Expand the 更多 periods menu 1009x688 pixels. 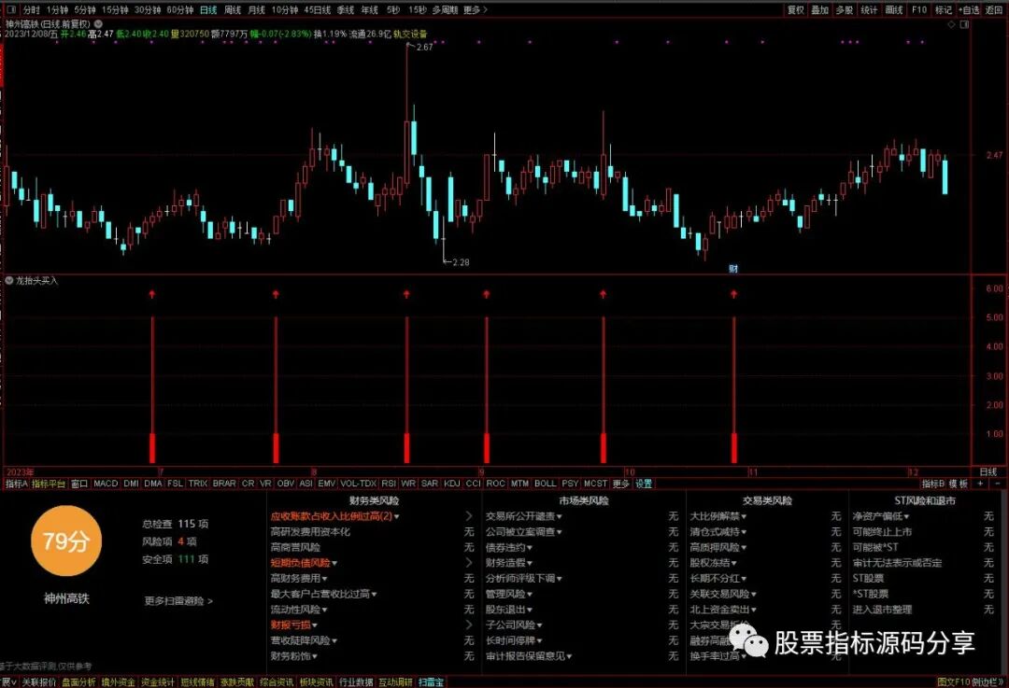(x=475, y=9)
